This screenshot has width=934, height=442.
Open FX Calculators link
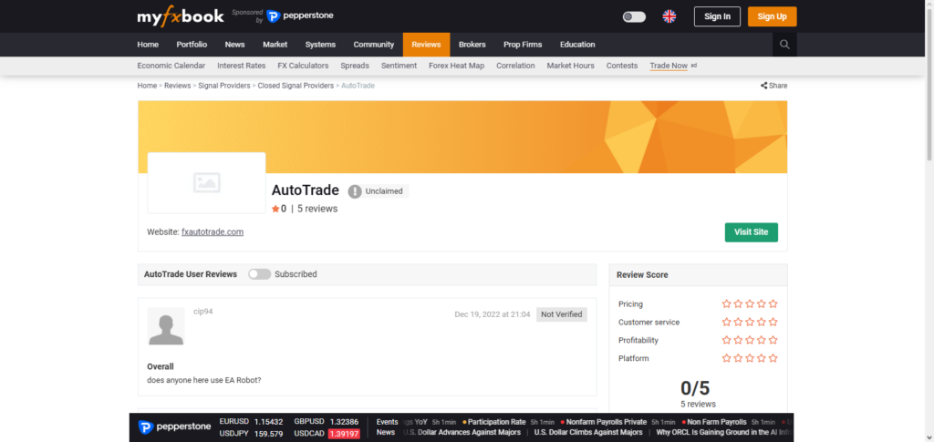point(303,66)
